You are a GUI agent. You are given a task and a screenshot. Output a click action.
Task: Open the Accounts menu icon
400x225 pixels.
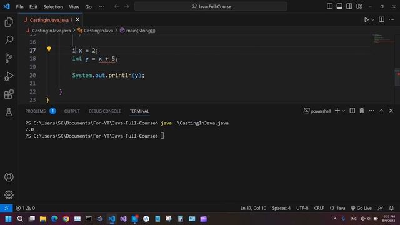click(9, 177)
